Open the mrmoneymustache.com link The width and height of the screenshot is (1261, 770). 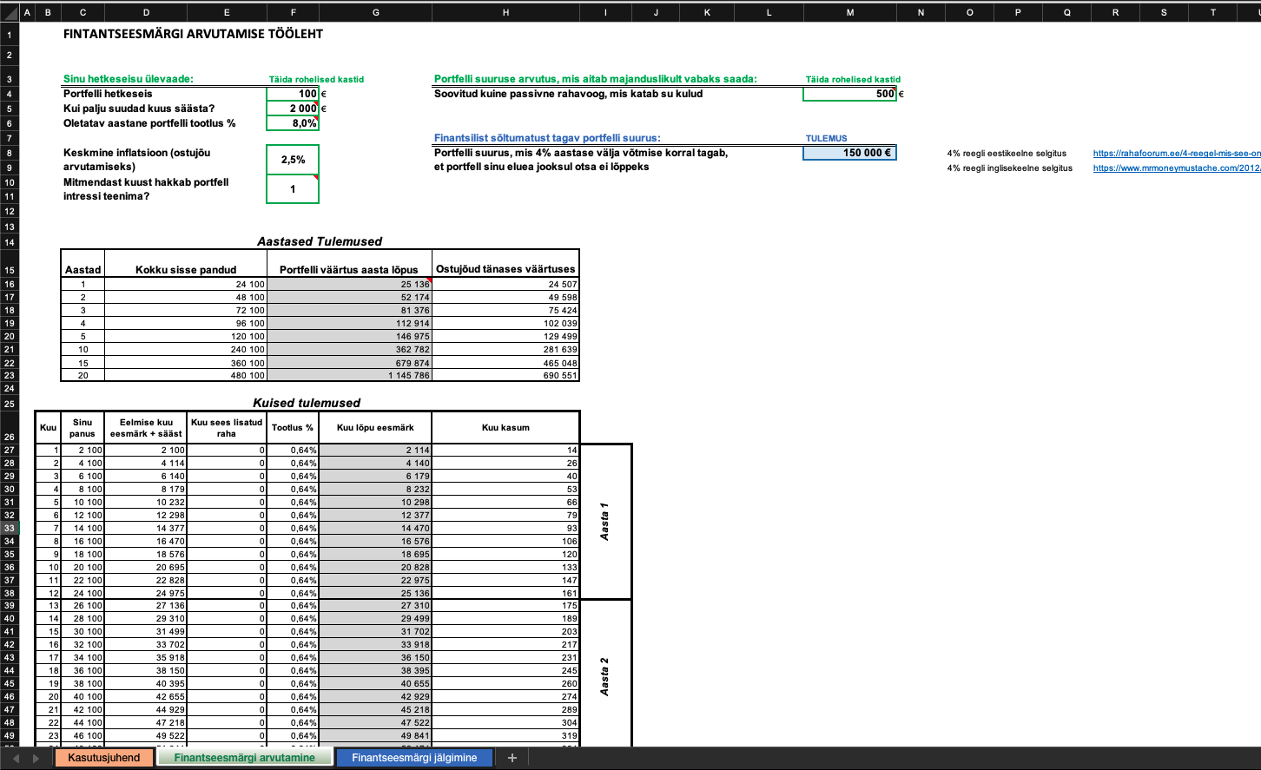coord(1176,168)
